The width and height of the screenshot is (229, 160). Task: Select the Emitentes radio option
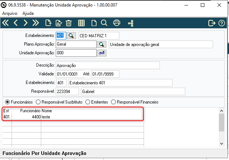88,102
